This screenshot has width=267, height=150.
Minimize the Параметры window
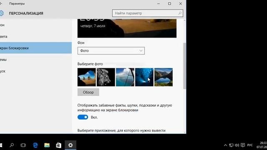[x=159, y=4]
